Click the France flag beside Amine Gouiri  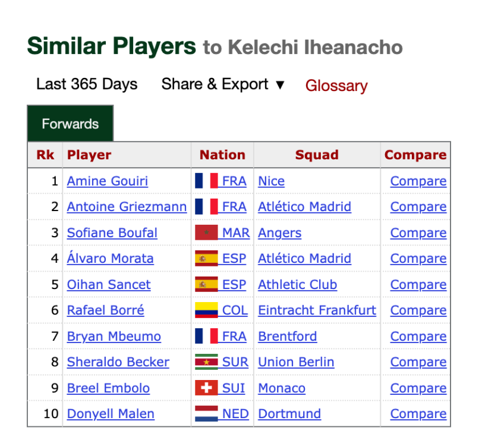[206, 181]
